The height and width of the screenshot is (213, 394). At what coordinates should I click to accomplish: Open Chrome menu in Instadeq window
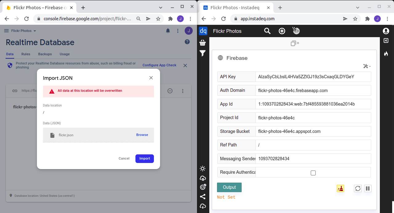click(387, 19)
